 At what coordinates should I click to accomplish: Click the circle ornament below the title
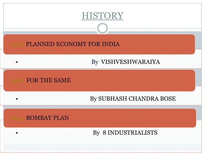[102, 28]
